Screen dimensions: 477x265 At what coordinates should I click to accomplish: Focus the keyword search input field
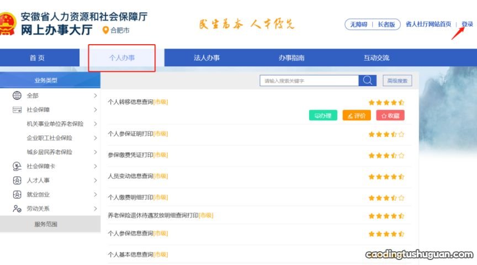(x=309, y=81)
